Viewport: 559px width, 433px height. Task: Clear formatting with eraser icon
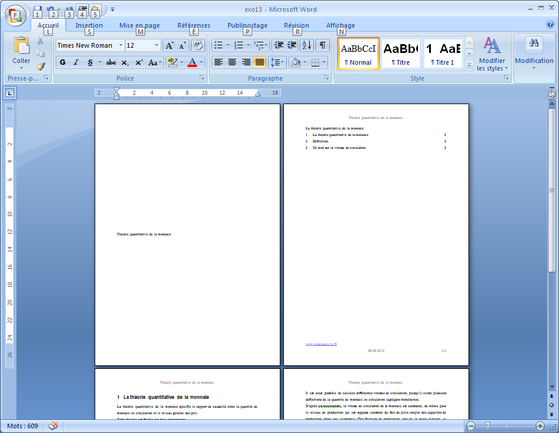point(198,45)
